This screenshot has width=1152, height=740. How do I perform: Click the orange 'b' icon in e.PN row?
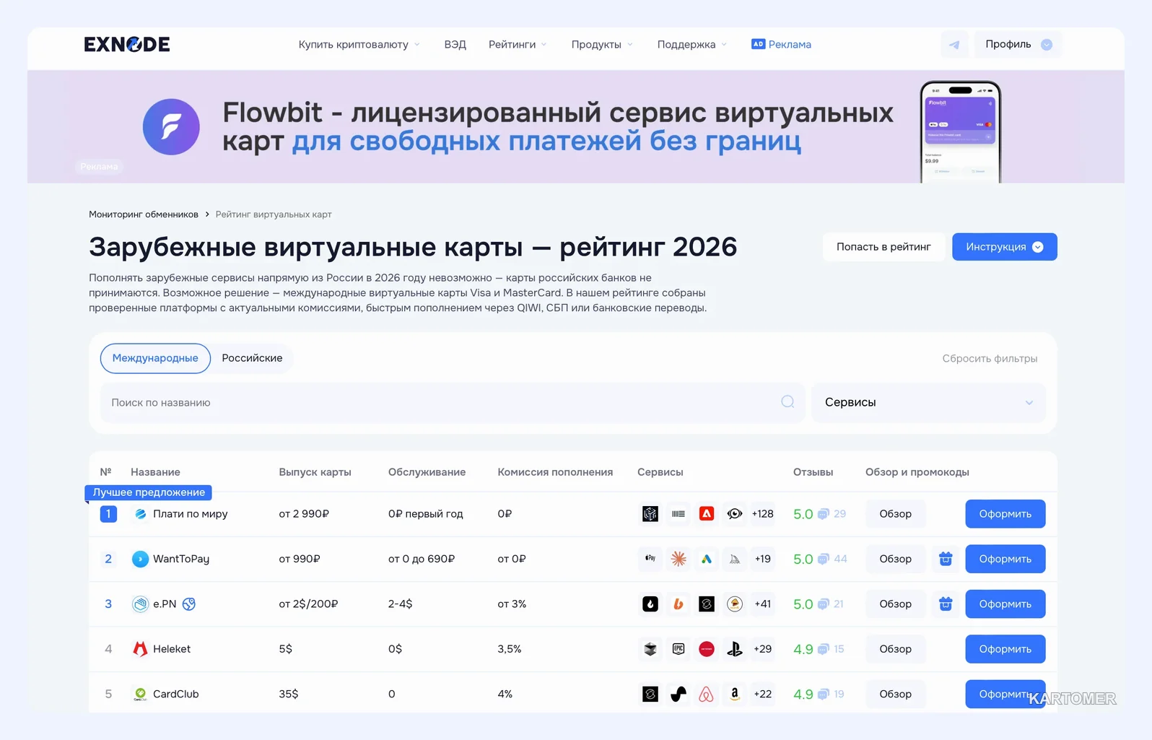(678, 604)
